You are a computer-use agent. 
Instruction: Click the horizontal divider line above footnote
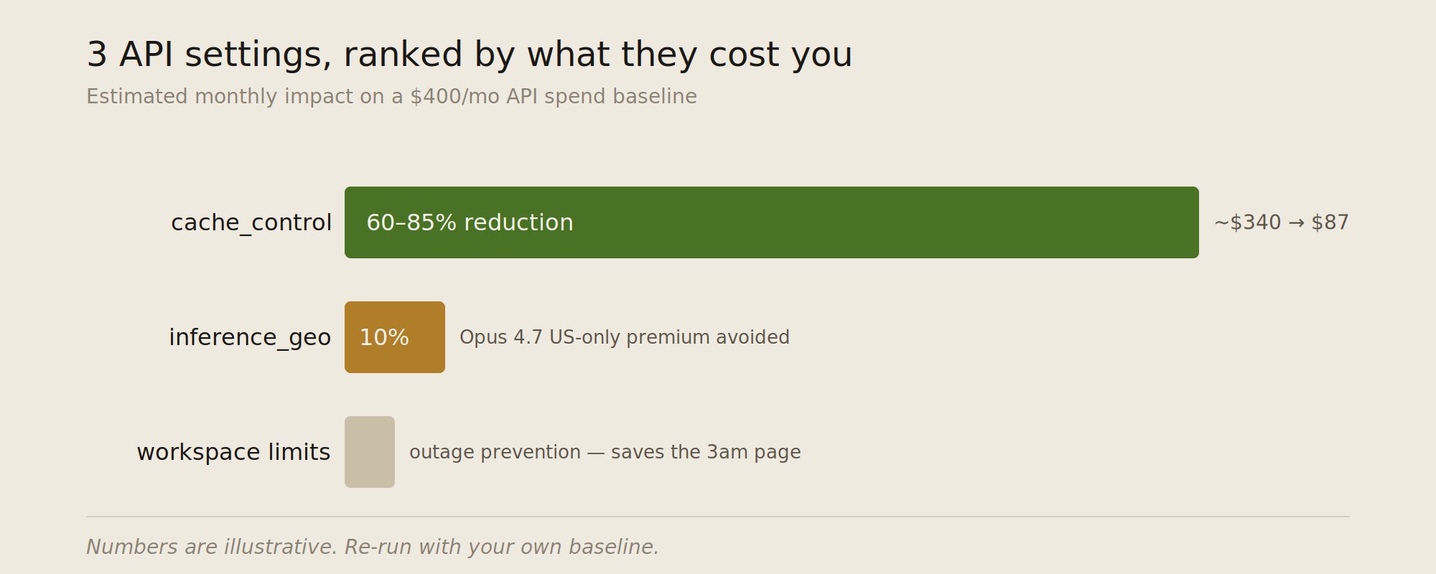tap(718, 517)
